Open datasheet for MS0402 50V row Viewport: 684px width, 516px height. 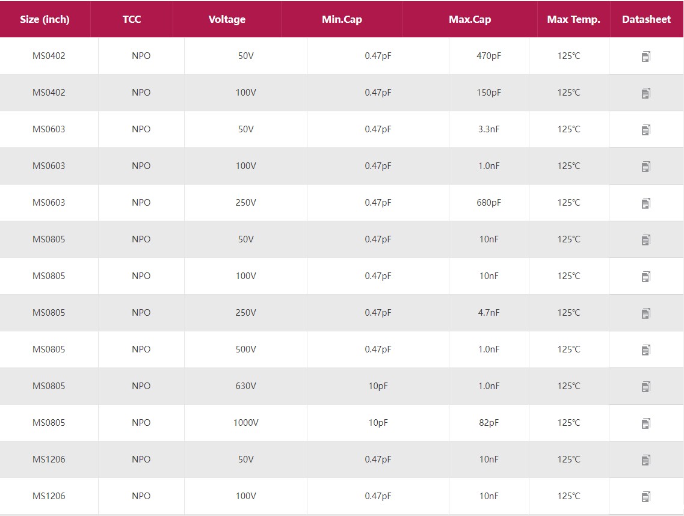[x=645, y=57]
